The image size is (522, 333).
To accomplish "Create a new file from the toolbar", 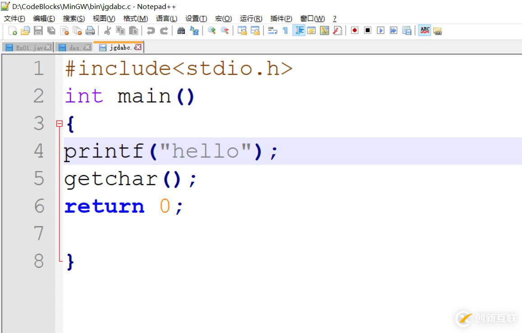I will tap(12, 31).
